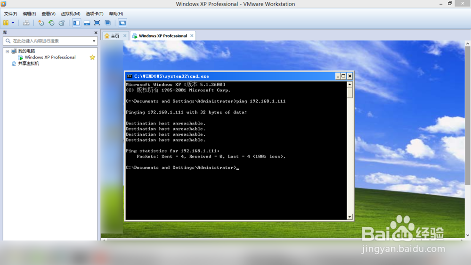Take a snapshot of the virtual machine
The width and height of the screenshot is (471, 265).
pos(41,23)
